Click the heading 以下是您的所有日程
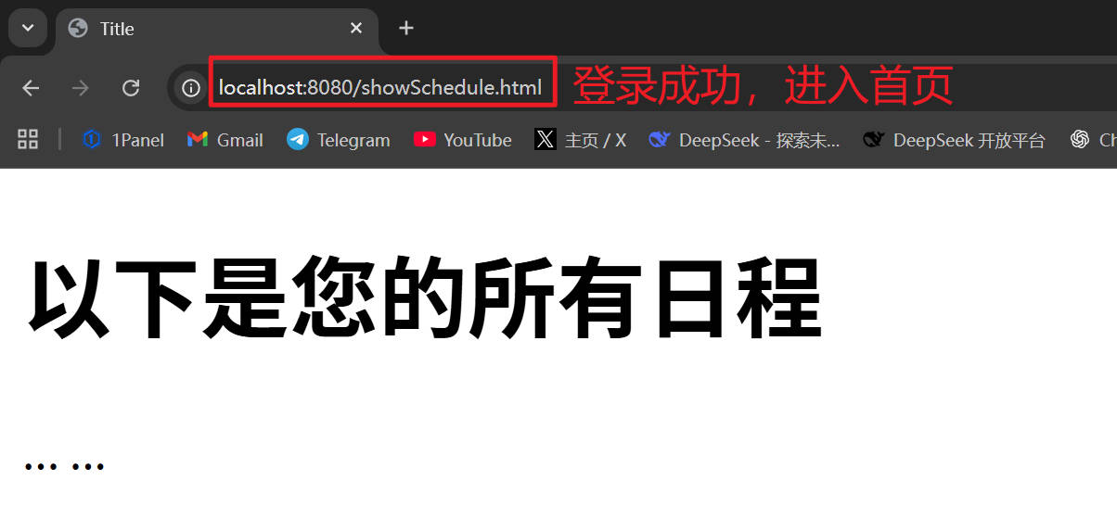 426,298
